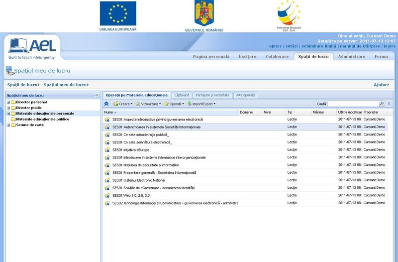Expand the Director personal tree node
Image resolution: width=398 pixels, height=262 pixels.
point(8,102)
